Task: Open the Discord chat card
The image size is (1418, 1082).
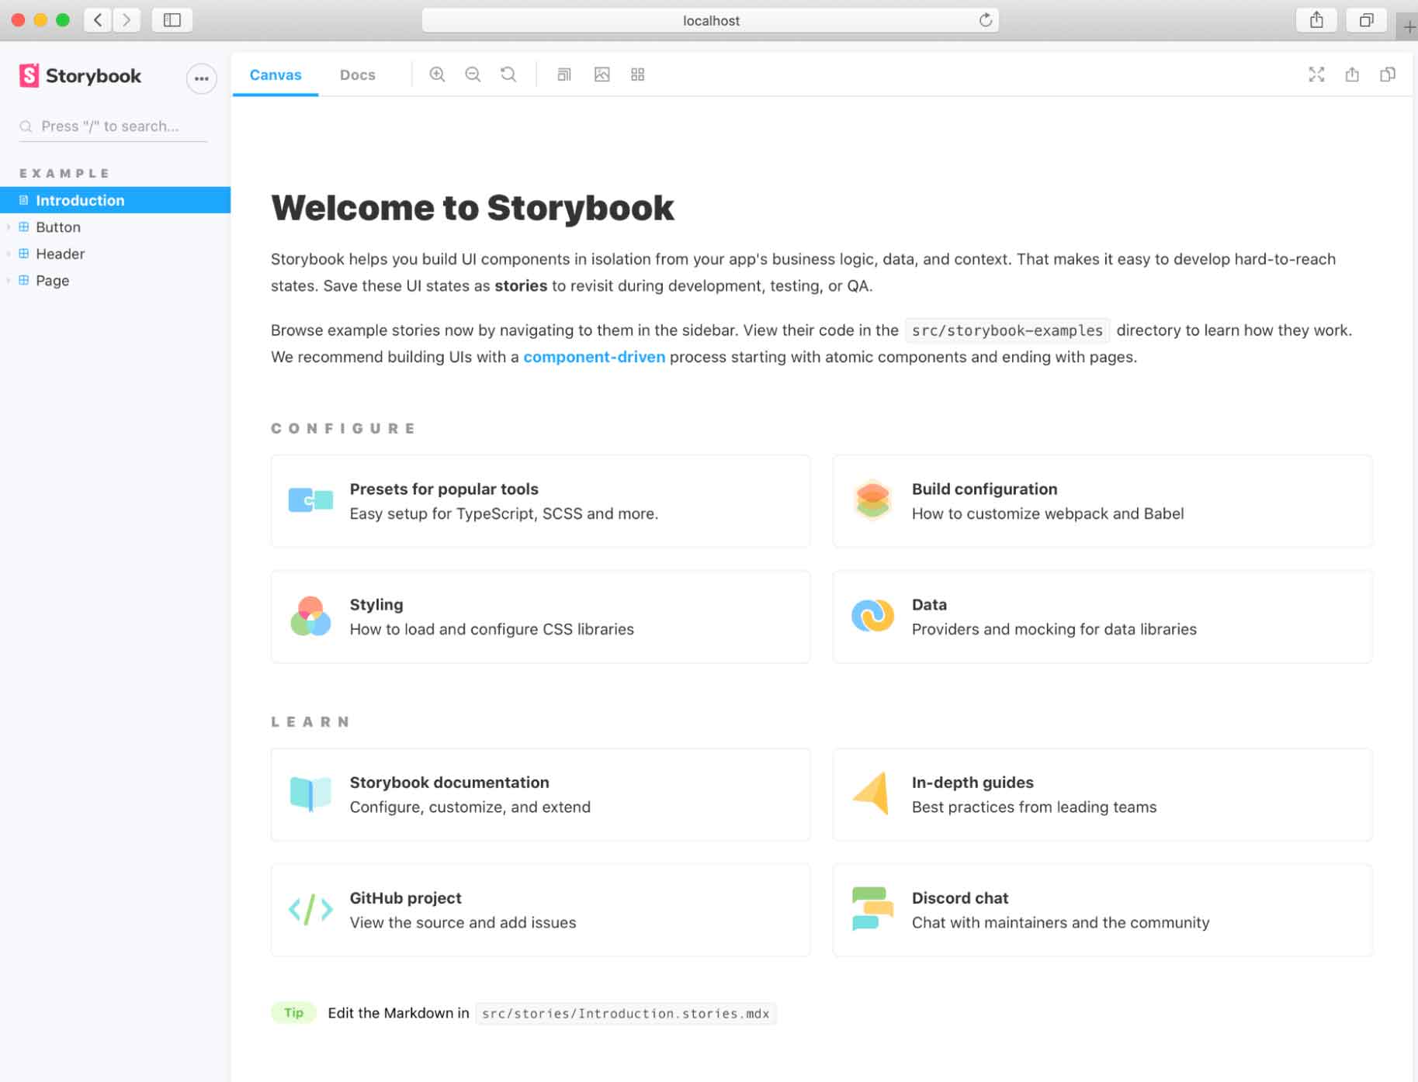Action: (x=1102, y=910)
